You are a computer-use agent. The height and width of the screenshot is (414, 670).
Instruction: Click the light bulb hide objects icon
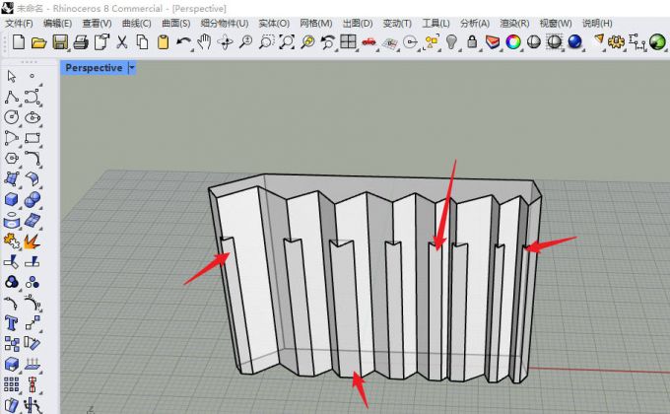point(451,42)
